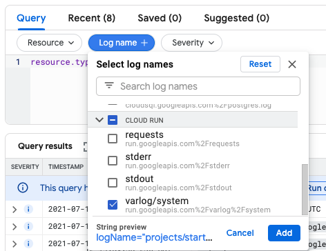Focus the Search log names field

click(198, 86)
